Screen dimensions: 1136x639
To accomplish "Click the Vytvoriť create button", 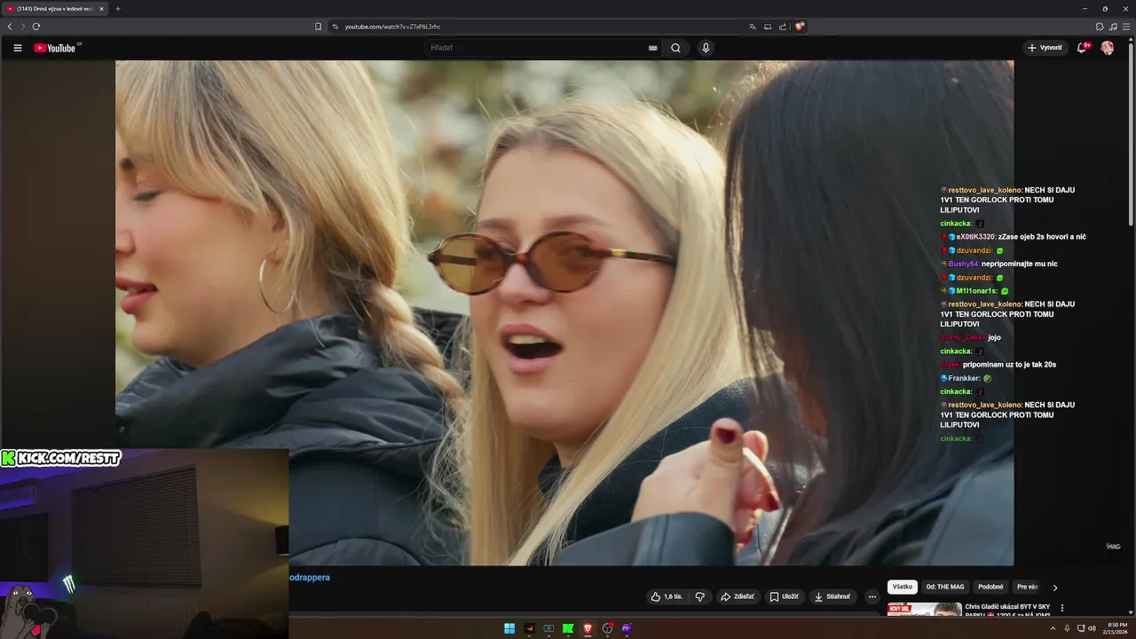I will click(x=1045, y=48).
